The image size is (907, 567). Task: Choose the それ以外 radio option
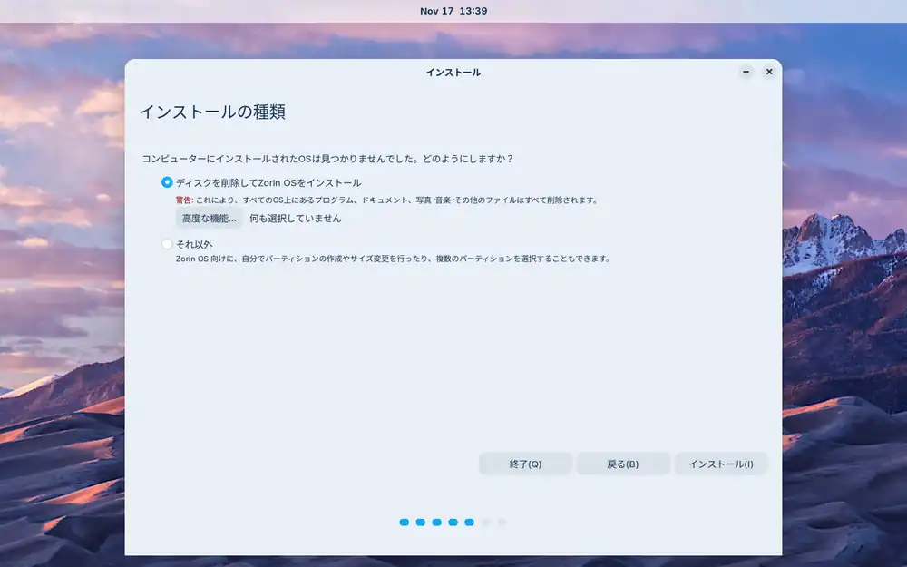pyautogui.click(x=167, y=244)
